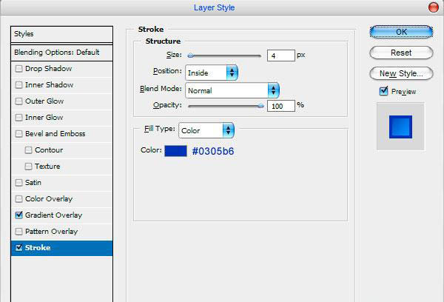Viewport: 444px width, 302px height.
Task: Click the Opacity slider handle
Action: [260, 107]
